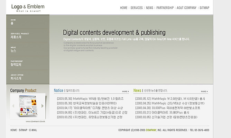Image resolution: width=231 pixels, height=138 pixels.
Task: Click the previous product arrow in Company Product
Action: 12,106
